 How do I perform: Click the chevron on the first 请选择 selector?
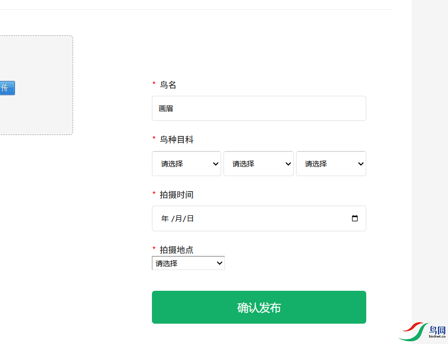216,164
